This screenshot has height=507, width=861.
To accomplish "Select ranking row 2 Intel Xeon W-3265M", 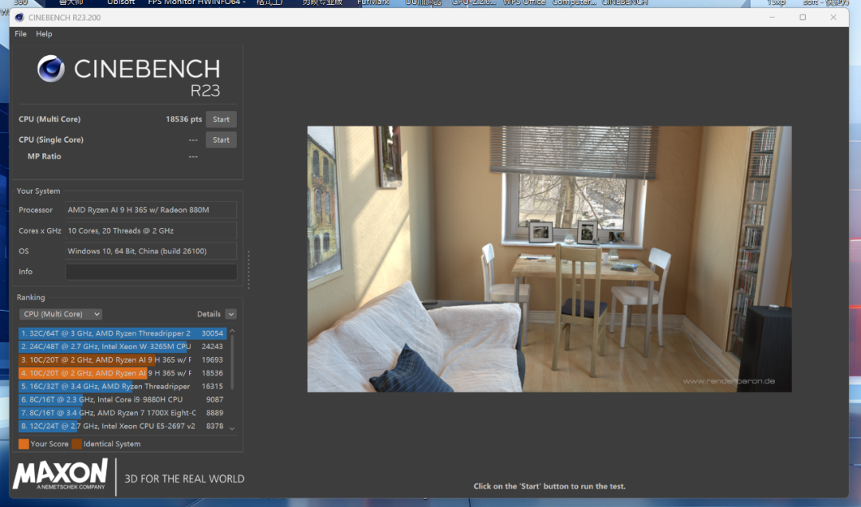I will point(123,346).
